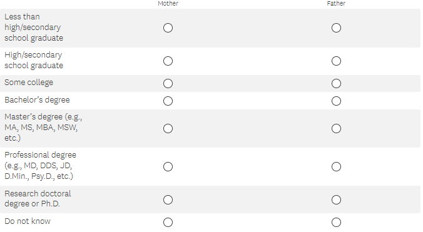Image resolution: width=423 pixels, height=232 pixels.
Task: Select Bachelor's degree under Father column
Action: point(336,101)
